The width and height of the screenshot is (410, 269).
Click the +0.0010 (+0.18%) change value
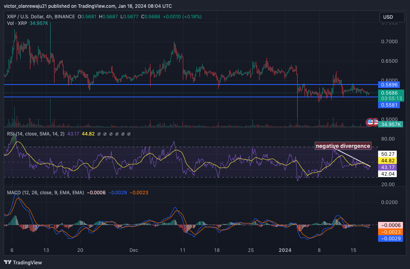[182, 16]
